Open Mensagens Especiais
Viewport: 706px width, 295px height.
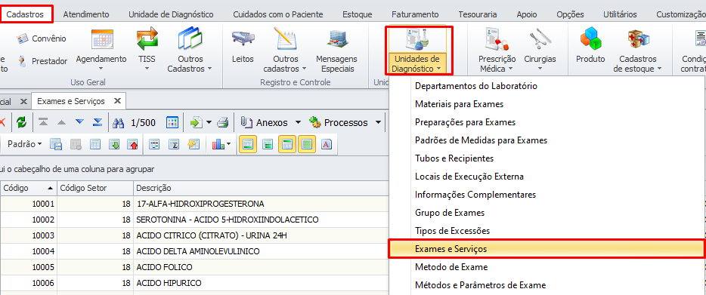(x=336, y=50)
